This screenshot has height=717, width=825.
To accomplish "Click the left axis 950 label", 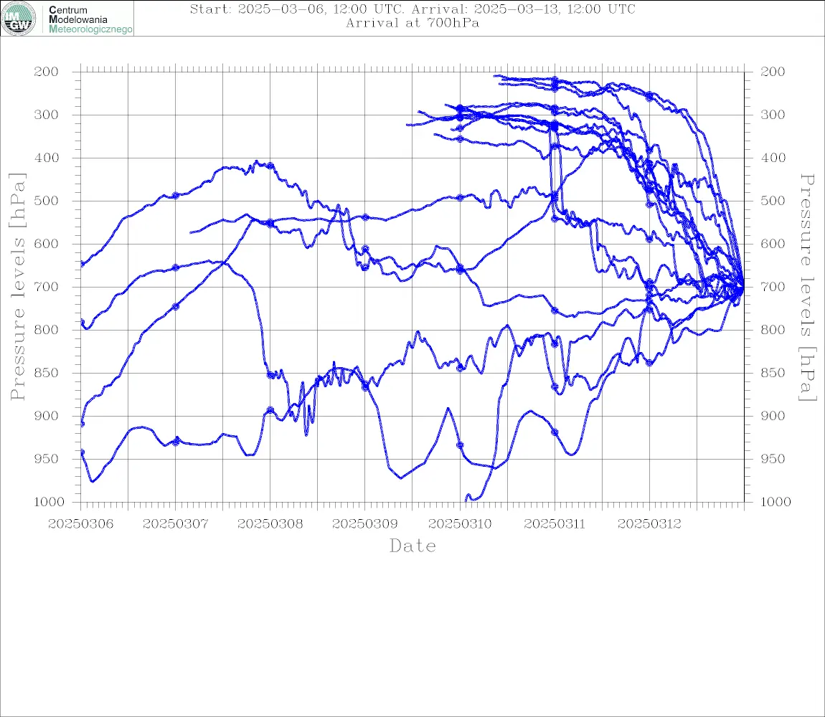I will tap(47, 459).
